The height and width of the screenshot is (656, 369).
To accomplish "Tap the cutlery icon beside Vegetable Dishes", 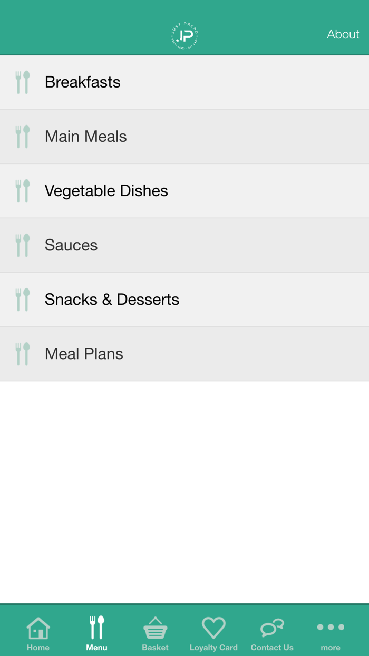I will 23,191.
